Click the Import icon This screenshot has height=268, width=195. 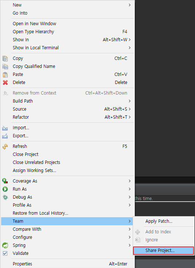[x=5, y=128]
